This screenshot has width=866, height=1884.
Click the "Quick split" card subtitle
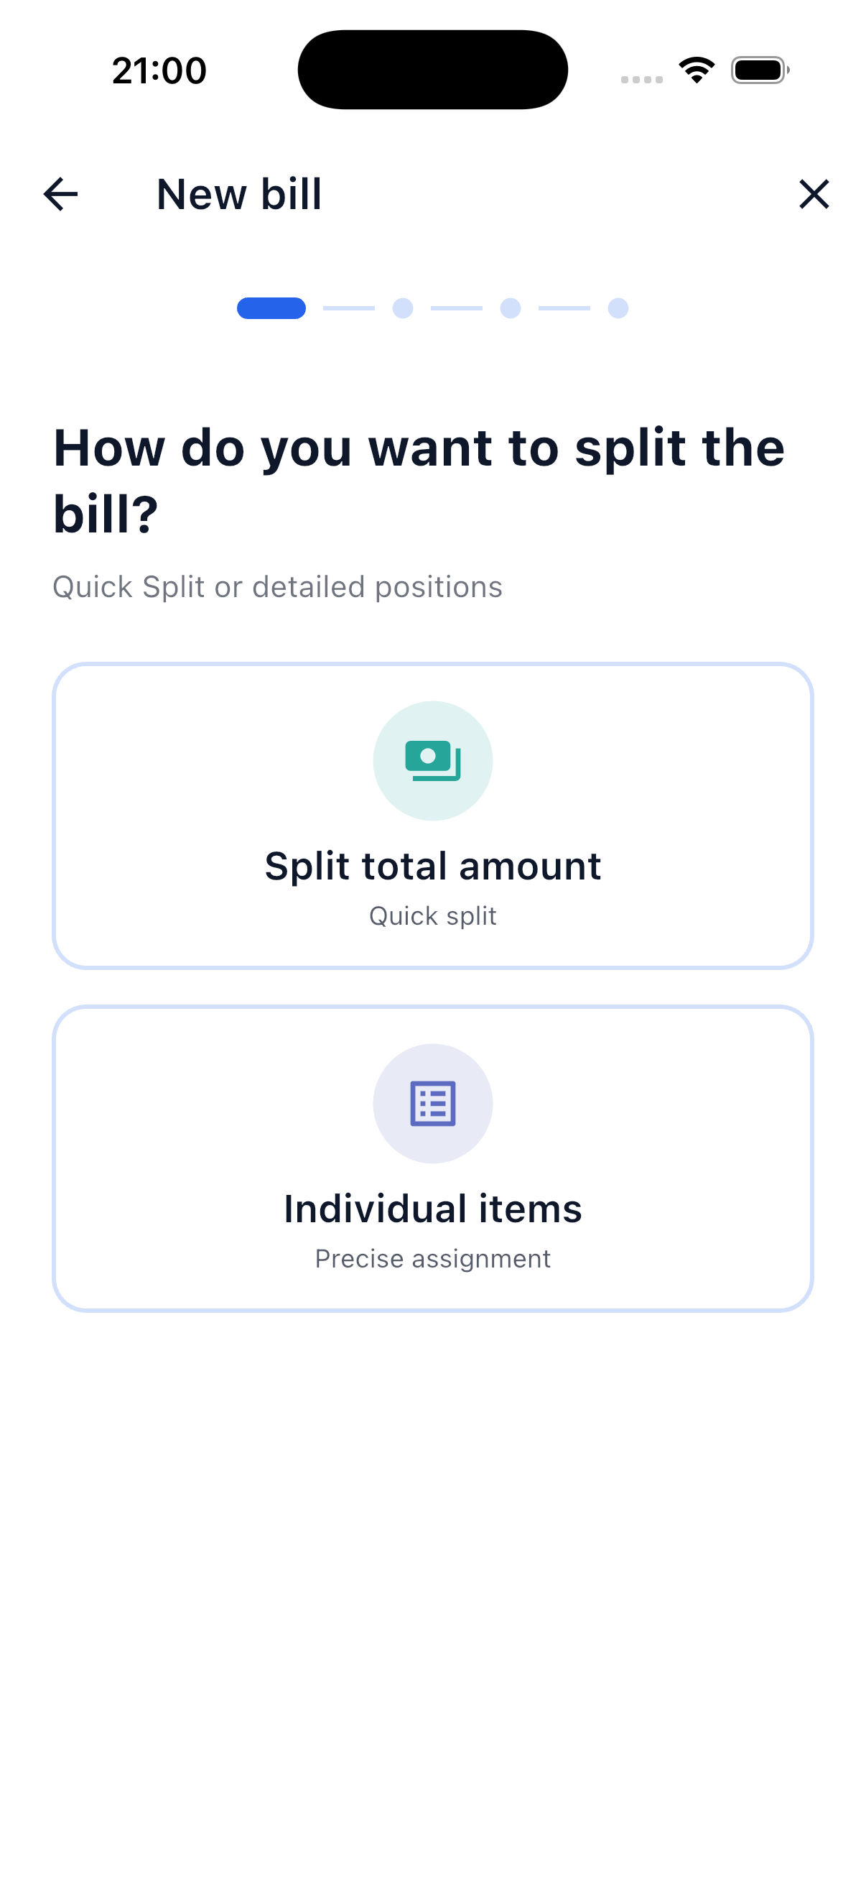(432, 915)
